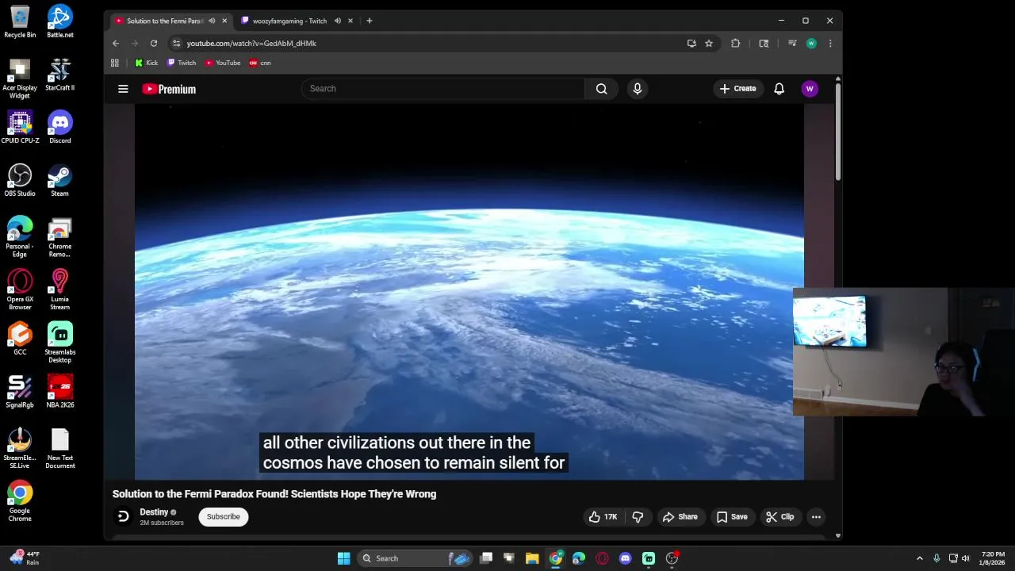The height and width of the screenshot is (571, 1015).
Task: Open Lumia Stream desktop shortcut
Action: pyautogui.click(x=60, y=289)
